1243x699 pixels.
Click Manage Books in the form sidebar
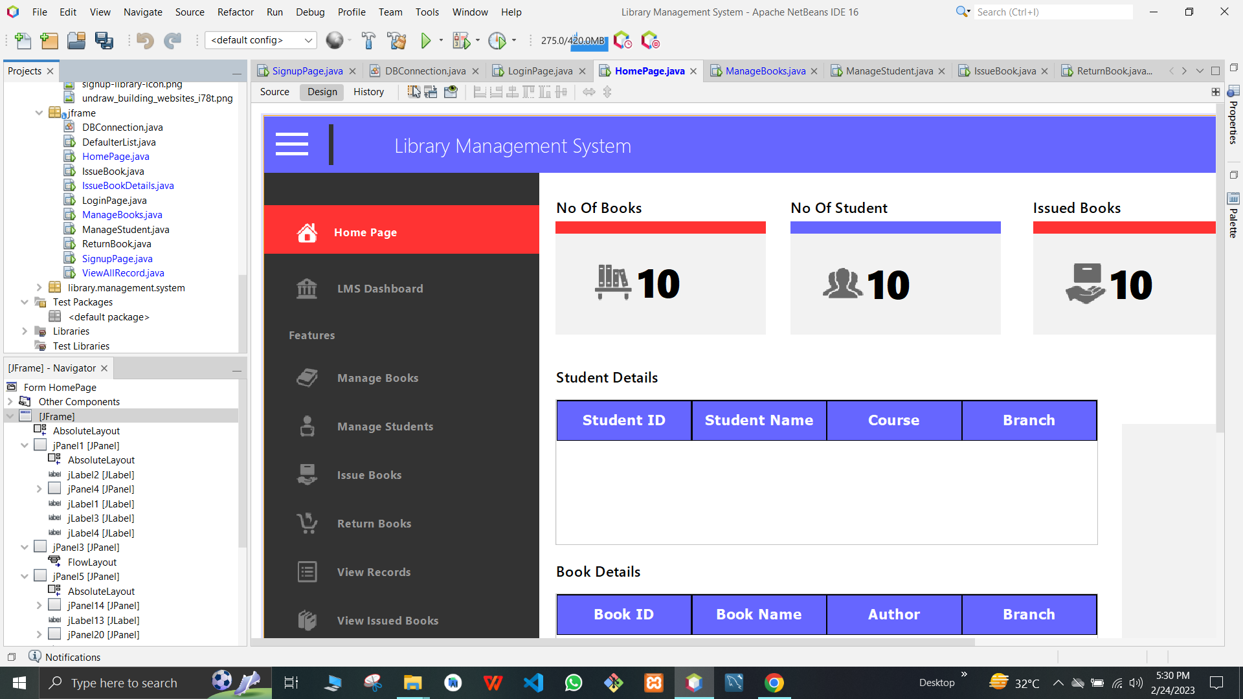377,378
